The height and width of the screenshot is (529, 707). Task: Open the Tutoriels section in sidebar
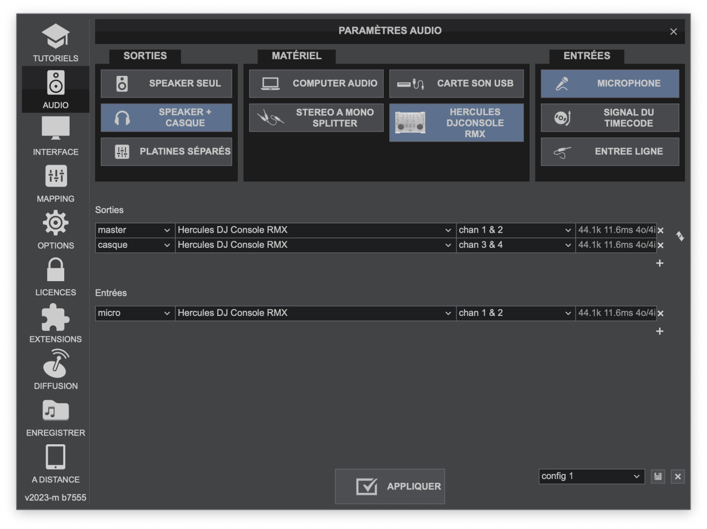[55, 43]
